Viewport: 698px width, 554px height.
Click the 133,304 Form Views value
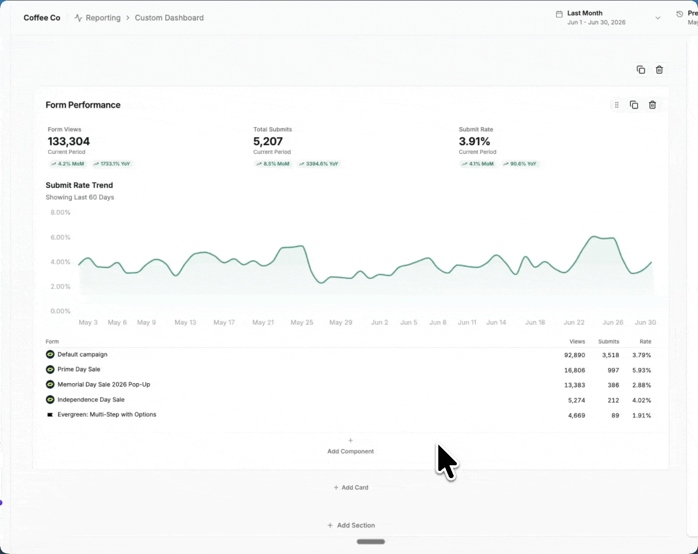tap(69, 141)
